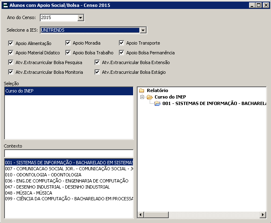Select the Relatório root tree item
271x223 pixels.
click(157, 90)
